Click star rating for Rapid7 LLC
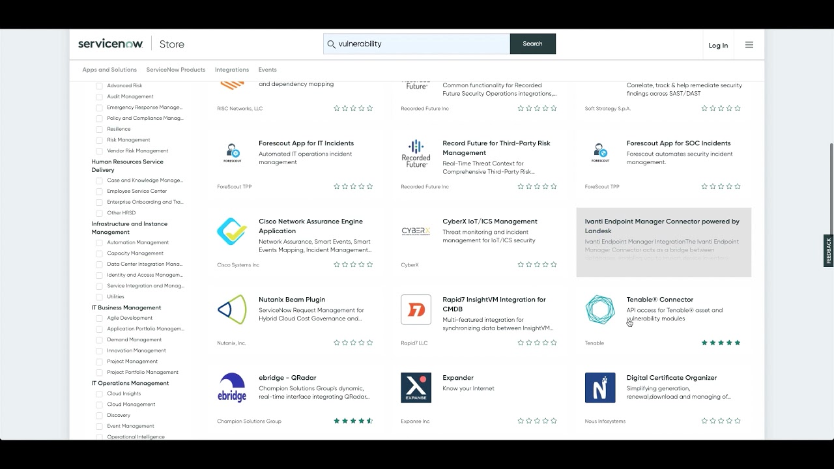834x469 pixels. [538, 343]
